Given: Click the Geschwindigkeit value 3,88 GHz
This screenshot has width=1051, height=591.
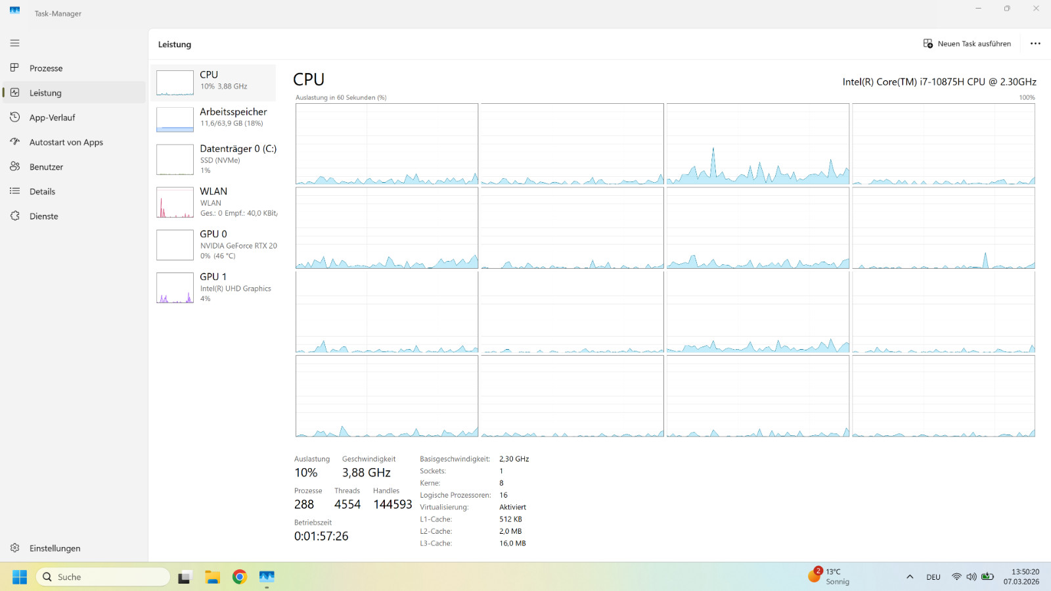Looking at the screenshot, I should (367, 473).
